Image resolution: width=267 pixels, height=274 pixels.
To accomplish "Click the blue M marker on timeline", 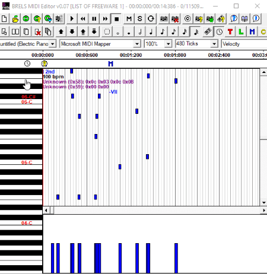I will (x=111, y=63).
